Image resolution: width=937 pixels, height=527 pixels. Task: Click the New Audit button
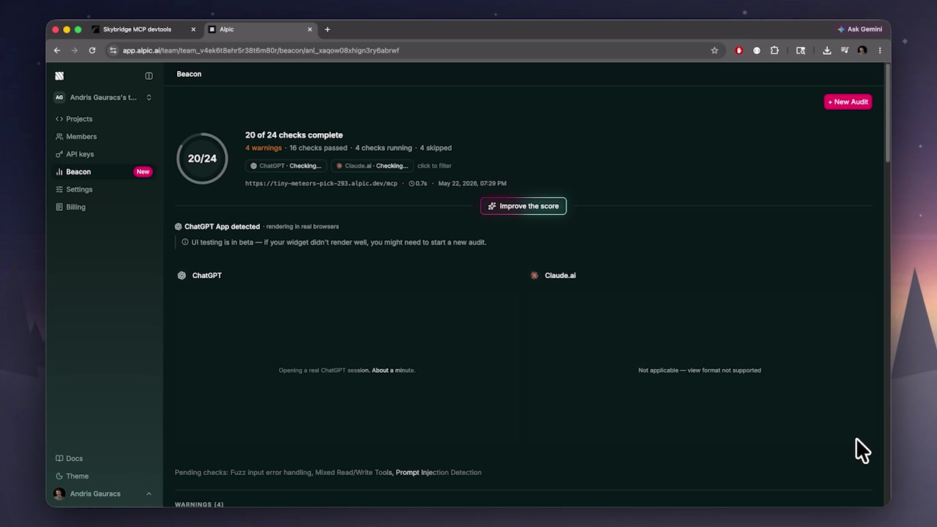[848, 102]
